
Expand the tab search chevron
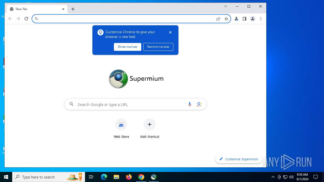click(x=226, y=6)
